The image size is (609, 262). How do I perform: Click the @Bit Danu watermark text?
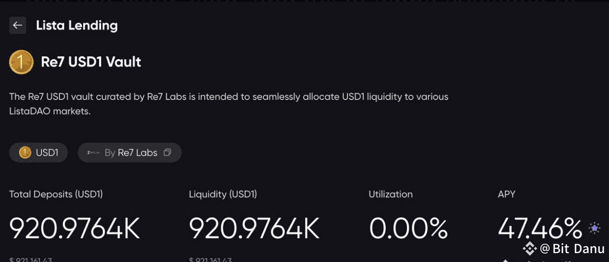tap(572, 249)
